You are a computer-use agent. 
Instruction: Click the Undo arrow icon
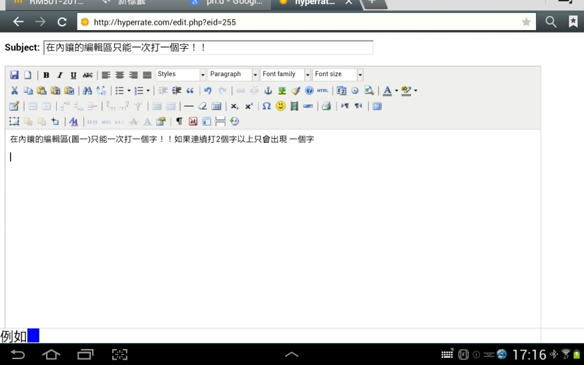208,91
